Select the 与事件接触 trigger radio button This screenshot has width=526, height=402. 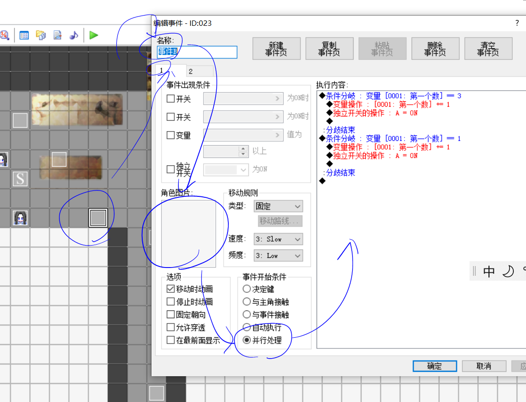(246, 314)
